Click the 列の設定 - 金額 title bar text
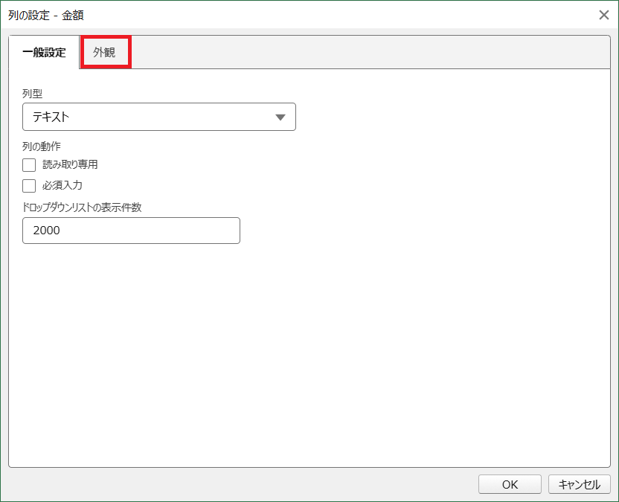 pos(46,16)
